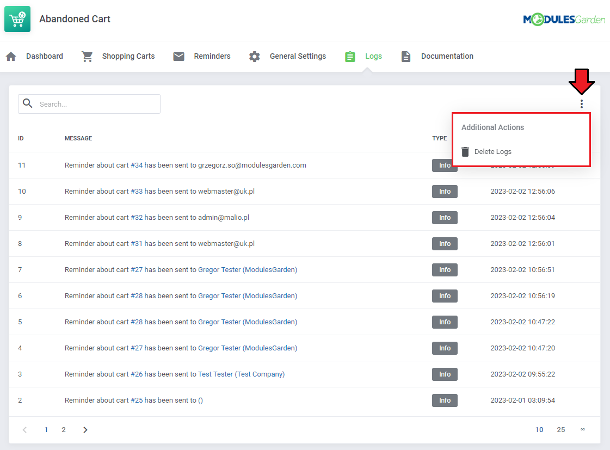Viewport: 610px width, 450px height.
Task: Go to General Settings tab
Action: pyautogui.click(x=298, y=56)
